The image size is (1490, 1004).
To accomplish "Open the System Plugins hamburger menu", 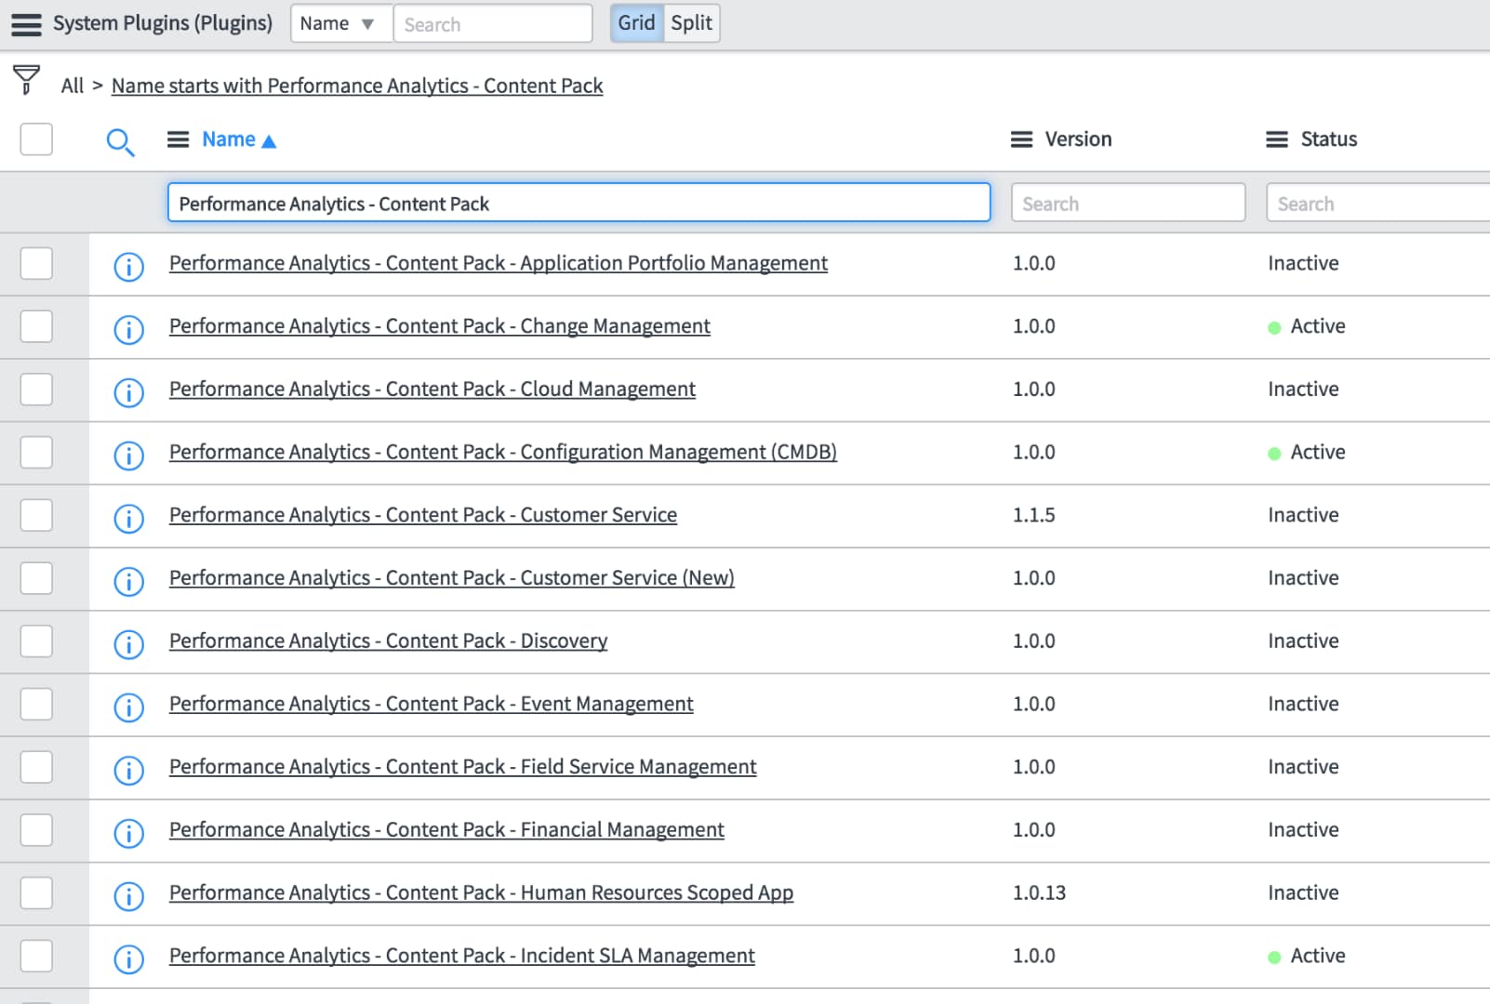I will tap(26, 24).
